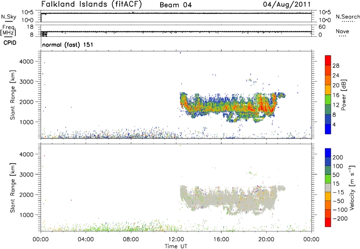
Task: Click the 'Falkland Islands (fitACF)' title
Action: click(91, 4)
